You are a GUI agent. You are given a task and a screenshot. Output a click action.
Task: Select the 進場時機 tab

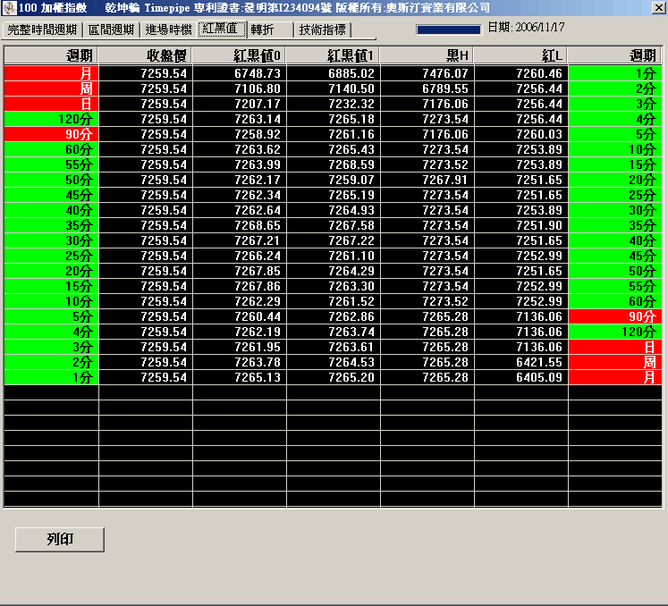[x=168, y=29]
